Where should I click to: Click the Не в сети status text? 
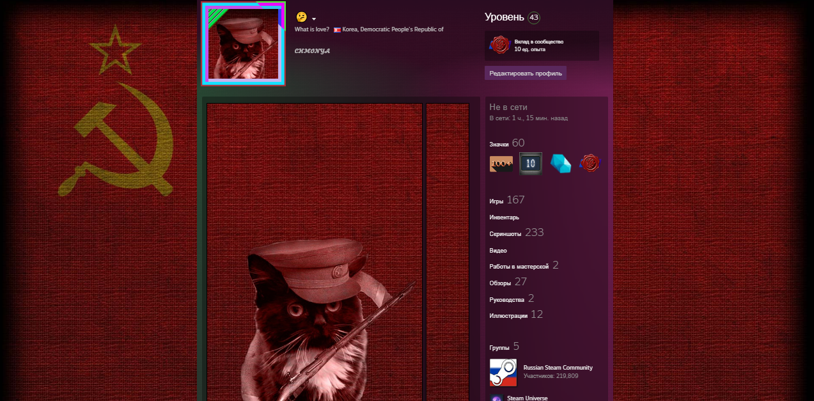508,107
